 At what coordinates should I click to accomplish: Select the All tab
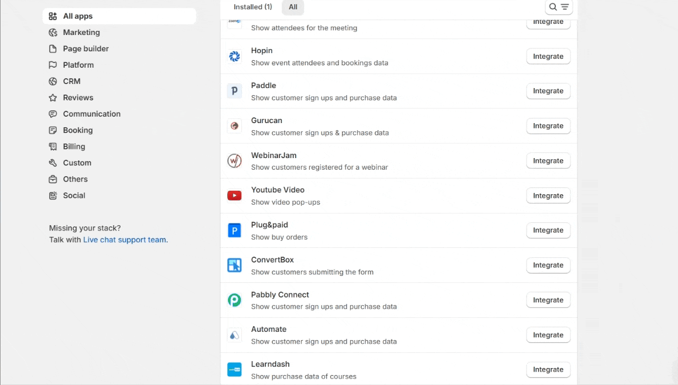pos(293,7)
